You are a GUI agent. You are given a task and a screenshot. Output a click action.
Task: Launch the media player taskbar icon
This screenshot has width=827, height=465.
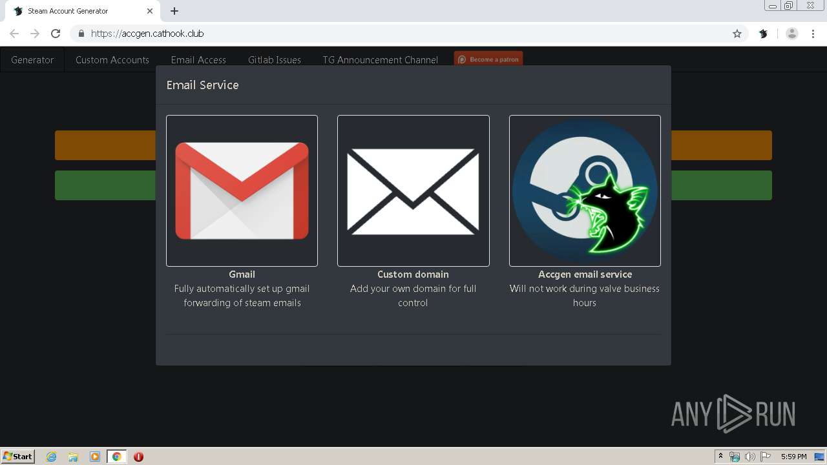(x=95, y=457)
